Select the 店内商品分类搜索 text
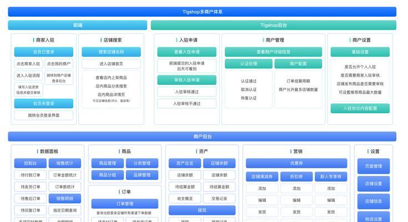Image resolution: width=408 pixels, height=222 pixels. tap(112, 86)
